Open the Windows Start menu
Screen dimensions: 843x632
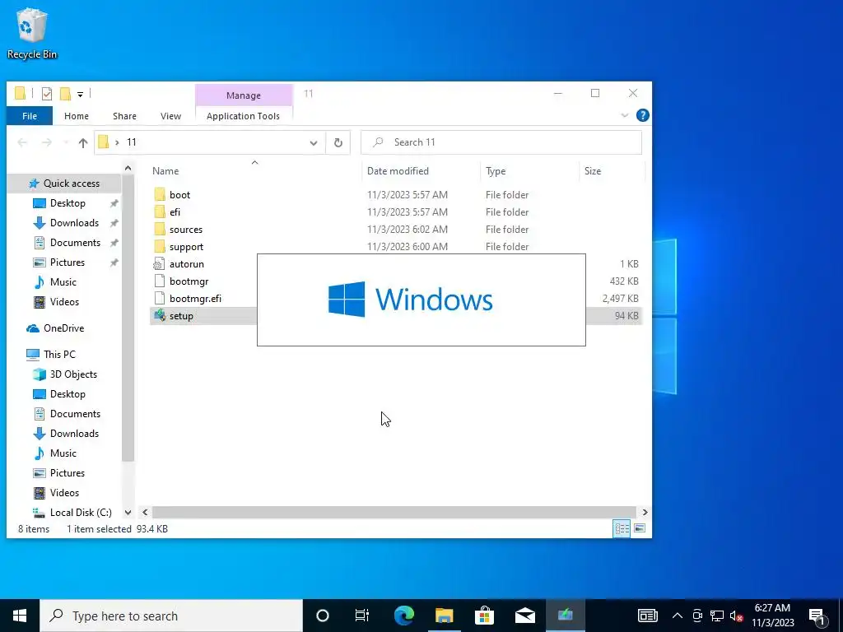coord(20,616)
